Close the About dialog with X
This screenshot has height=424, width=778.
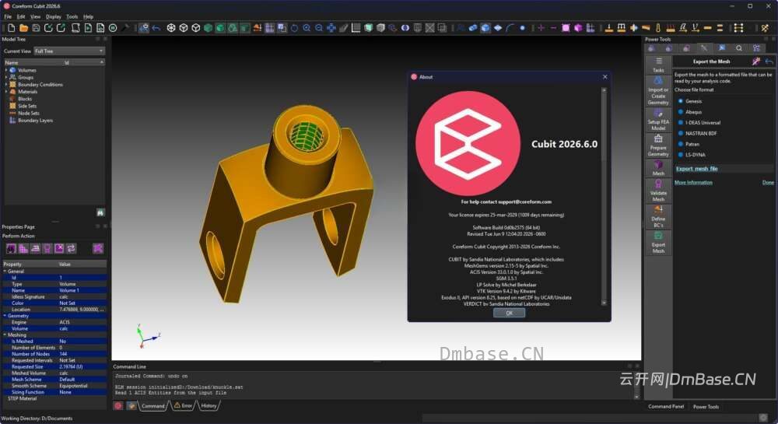point(605,77)
